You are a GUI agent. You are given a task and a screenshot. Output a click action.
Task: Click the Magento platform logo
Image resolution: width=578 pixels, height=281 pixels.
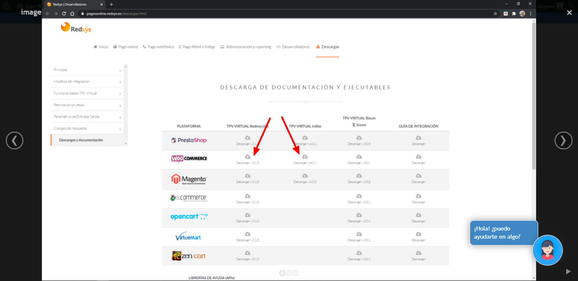(189, 179)
